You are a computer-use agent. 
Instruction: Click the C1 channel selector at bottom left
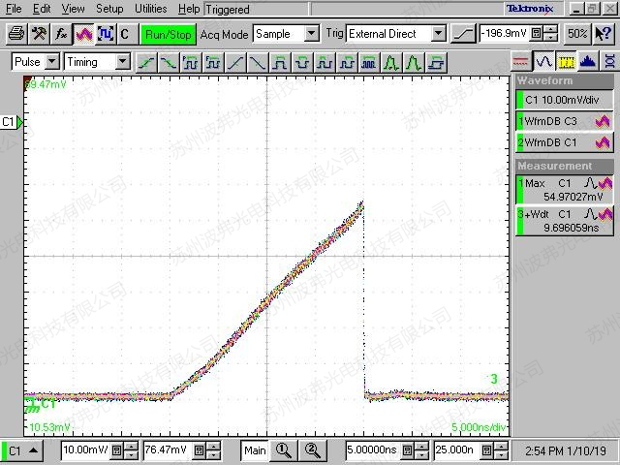click(23, 450)
